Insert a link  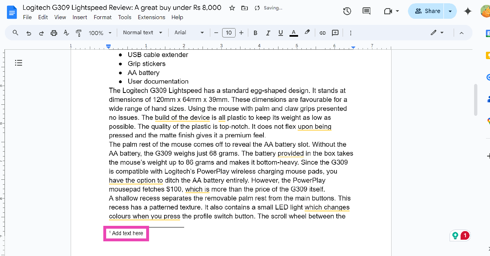click(x=323, y=33)
